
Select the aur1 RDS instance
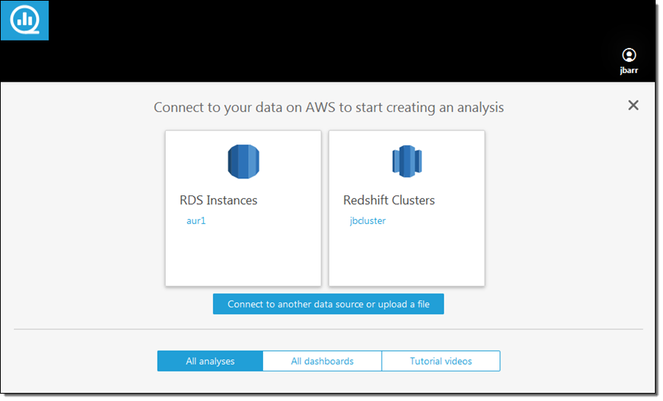click(196, 220)
